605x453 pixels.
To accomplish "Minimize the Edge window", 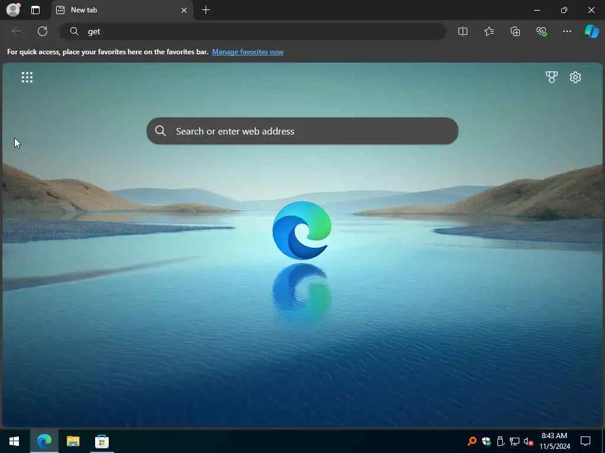I will point(536,10).
